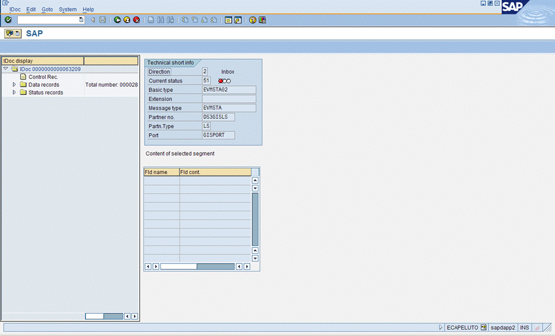Click the Fld cont. column header
The width and height of the screenshot is (555, 336).
pyautogui.click(x=216, y=172)
